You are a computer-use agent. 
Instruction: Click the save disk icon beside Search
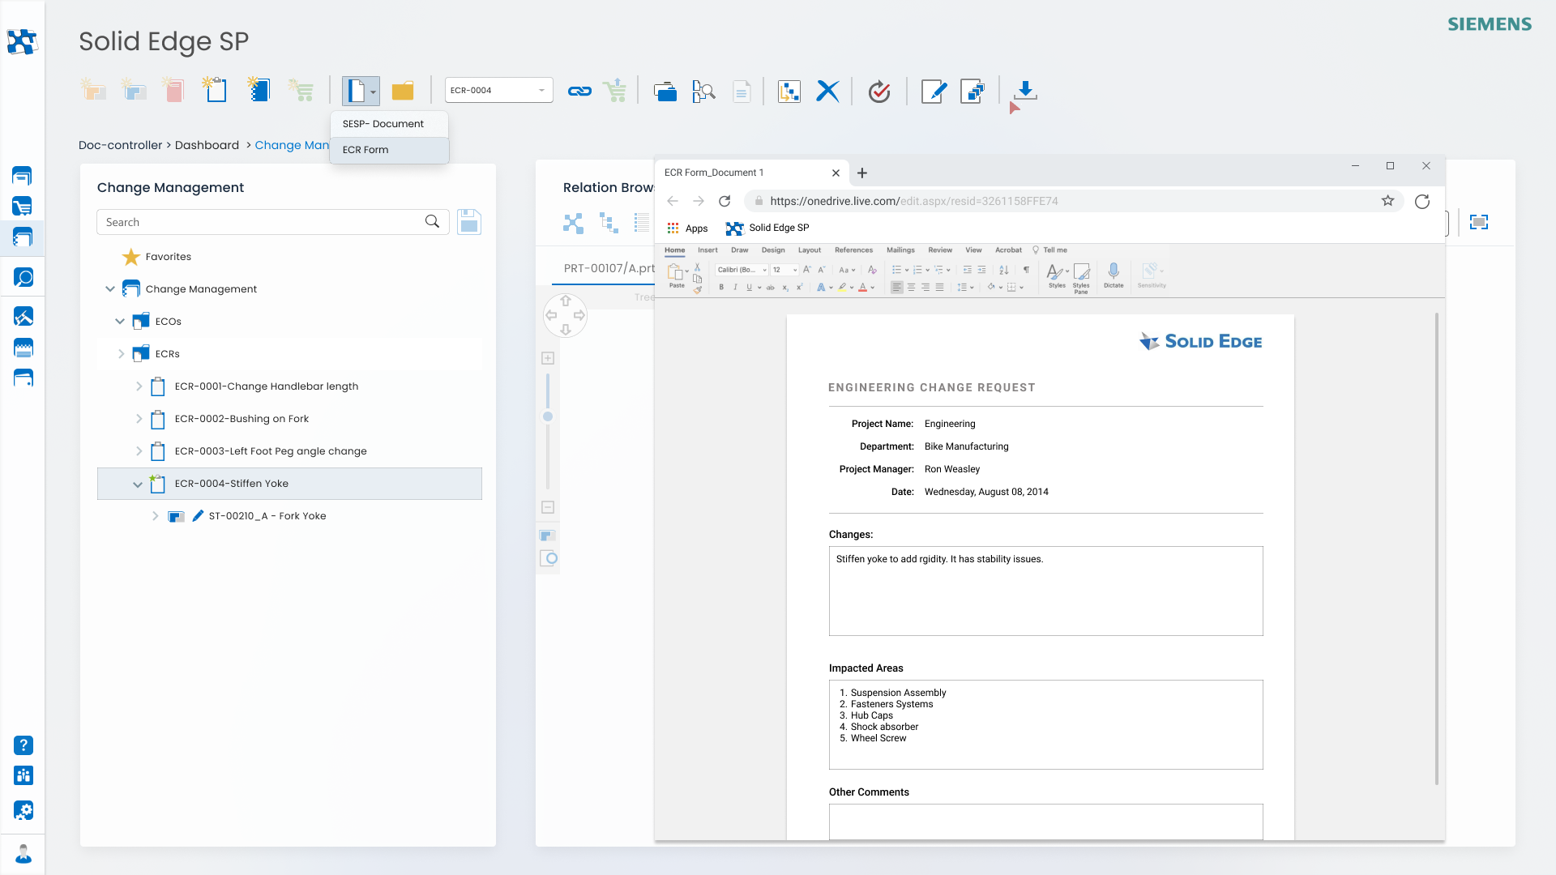(469, 221)
